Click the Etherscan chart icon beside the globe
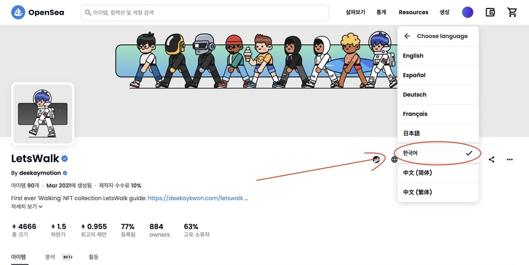The image size is (529, 265). click(x=376, y=159)
